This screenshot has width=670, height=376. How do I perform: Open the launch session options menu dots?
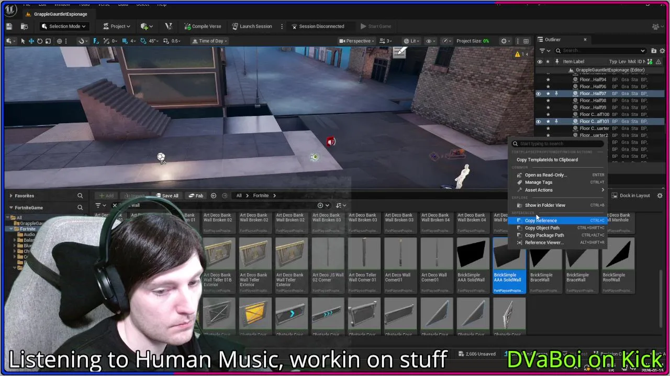[x=282, y=26]
